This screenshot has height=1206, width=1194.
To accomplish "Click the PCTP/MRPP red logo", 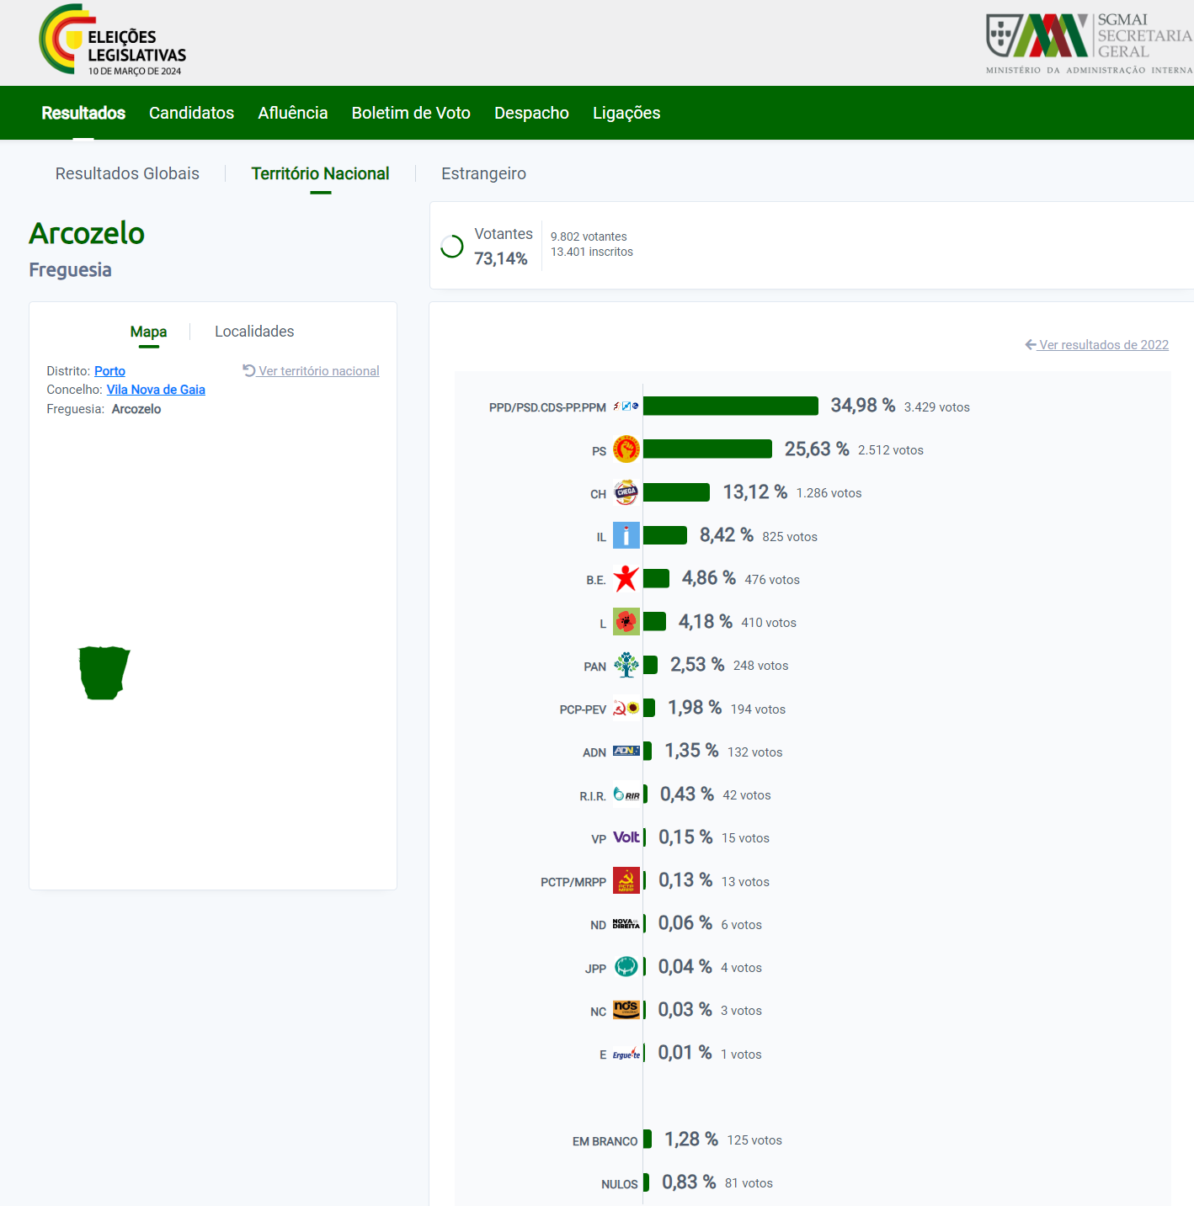I will coord(626,880).
